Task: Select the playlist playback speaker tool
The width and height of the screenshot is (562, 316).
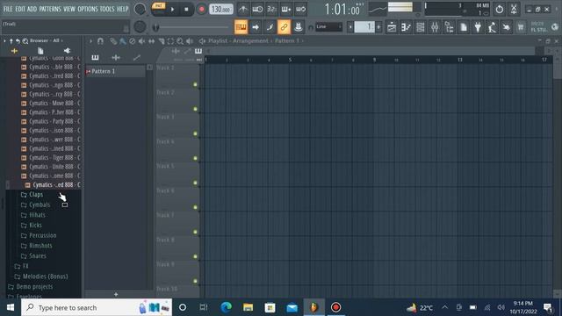Action: [190, 41]
